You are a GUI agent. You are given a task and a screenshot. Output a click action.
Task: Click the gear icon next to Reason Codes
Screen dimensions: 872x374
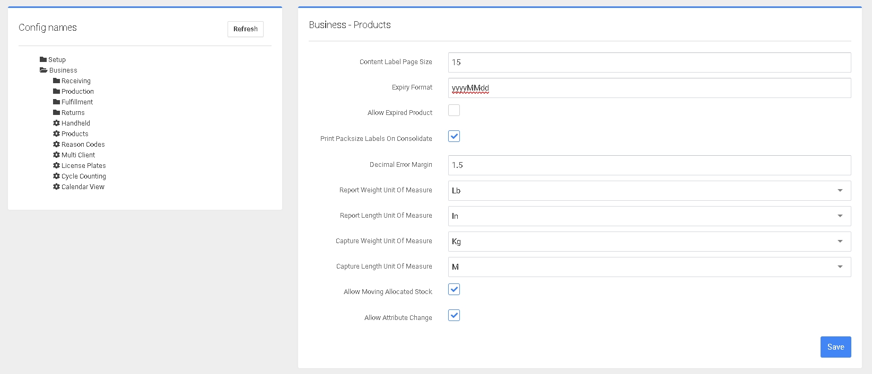56,145
